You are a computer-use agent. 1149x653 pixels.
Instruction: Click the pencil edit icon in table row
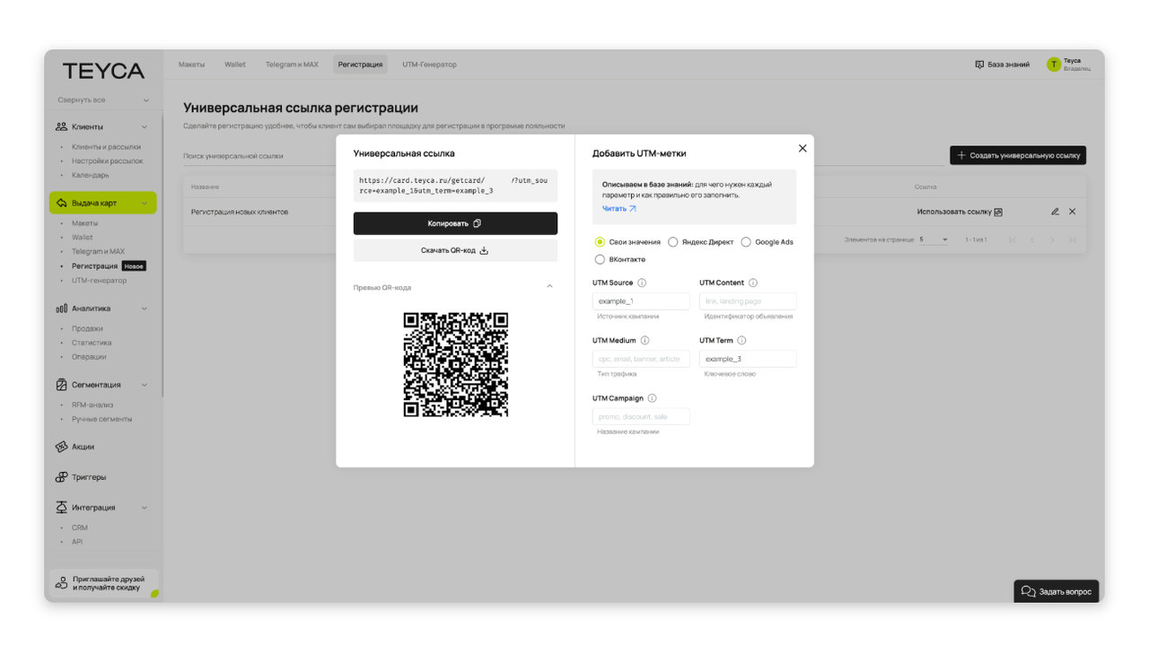(1055, 212)
